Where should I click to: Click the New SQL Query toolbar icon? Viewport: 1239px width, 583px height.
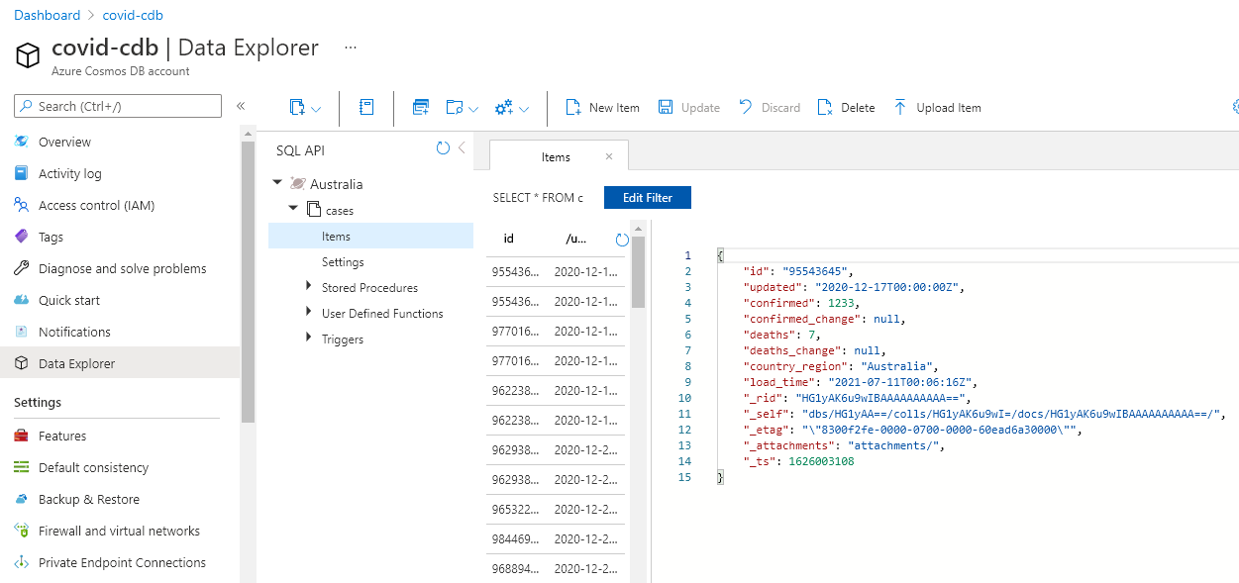421,107
